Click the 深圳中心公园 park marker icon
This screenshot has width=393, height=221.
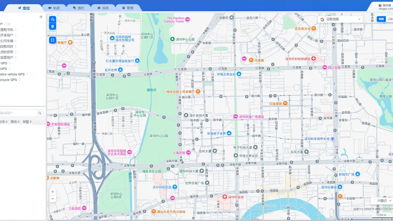pyautogui.click(x=172, y=39)
